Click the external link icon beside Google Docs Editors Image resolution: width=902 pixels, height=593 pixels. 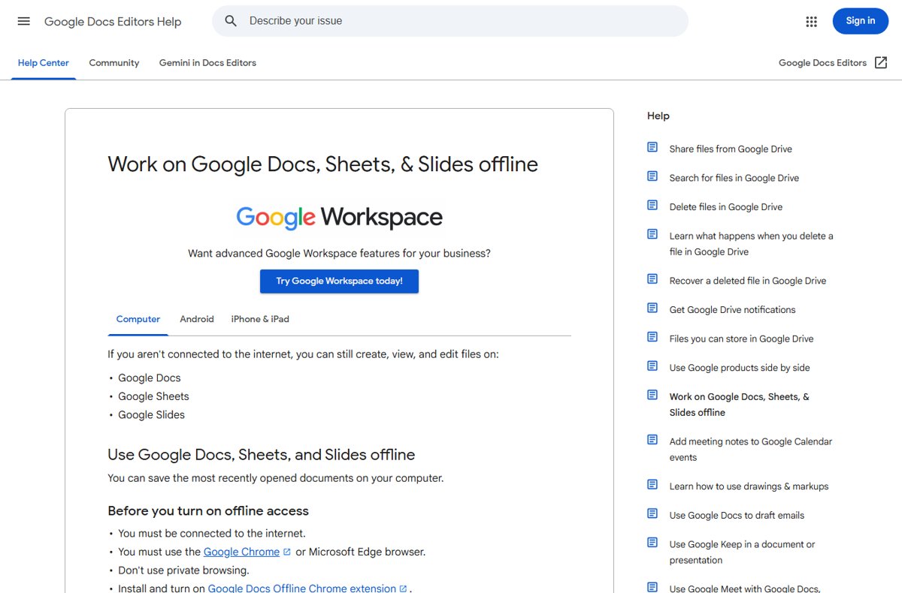click(881, 63)
